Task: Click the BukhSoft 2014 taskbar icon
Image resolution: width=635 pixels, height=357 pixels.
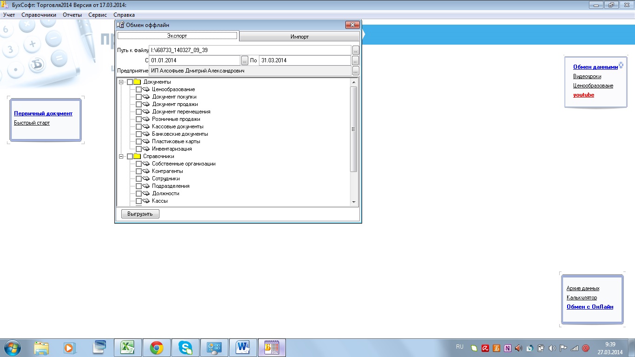Action: click(272, 348)
